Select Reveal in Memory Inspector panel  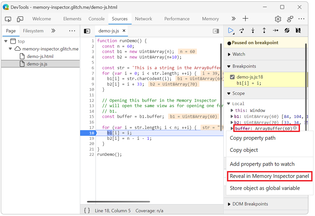pyautogui.click(x=269, y=176)
